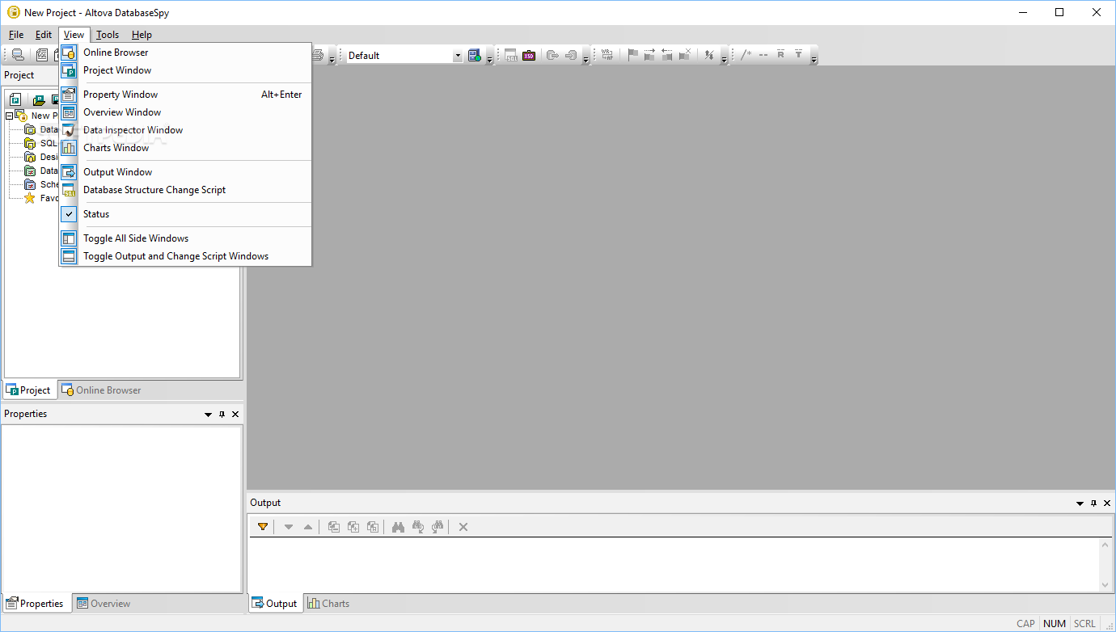Click the filter funnel icon in Output

click(x=263, y=527)
